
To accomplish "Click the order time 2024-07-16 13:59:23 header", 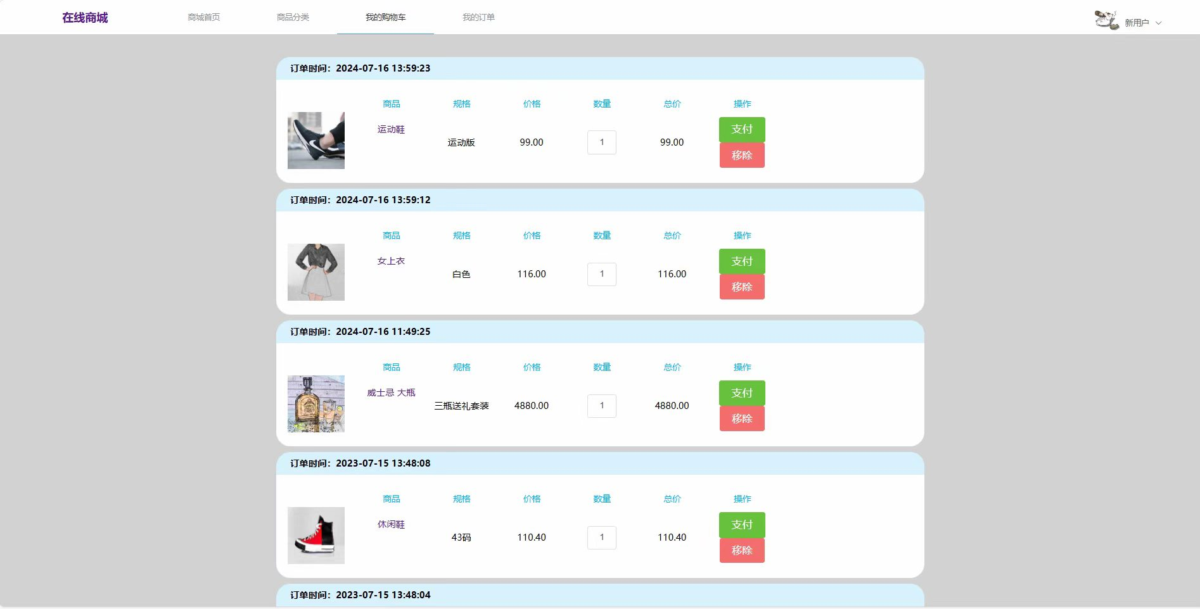I will coord(600,68).
